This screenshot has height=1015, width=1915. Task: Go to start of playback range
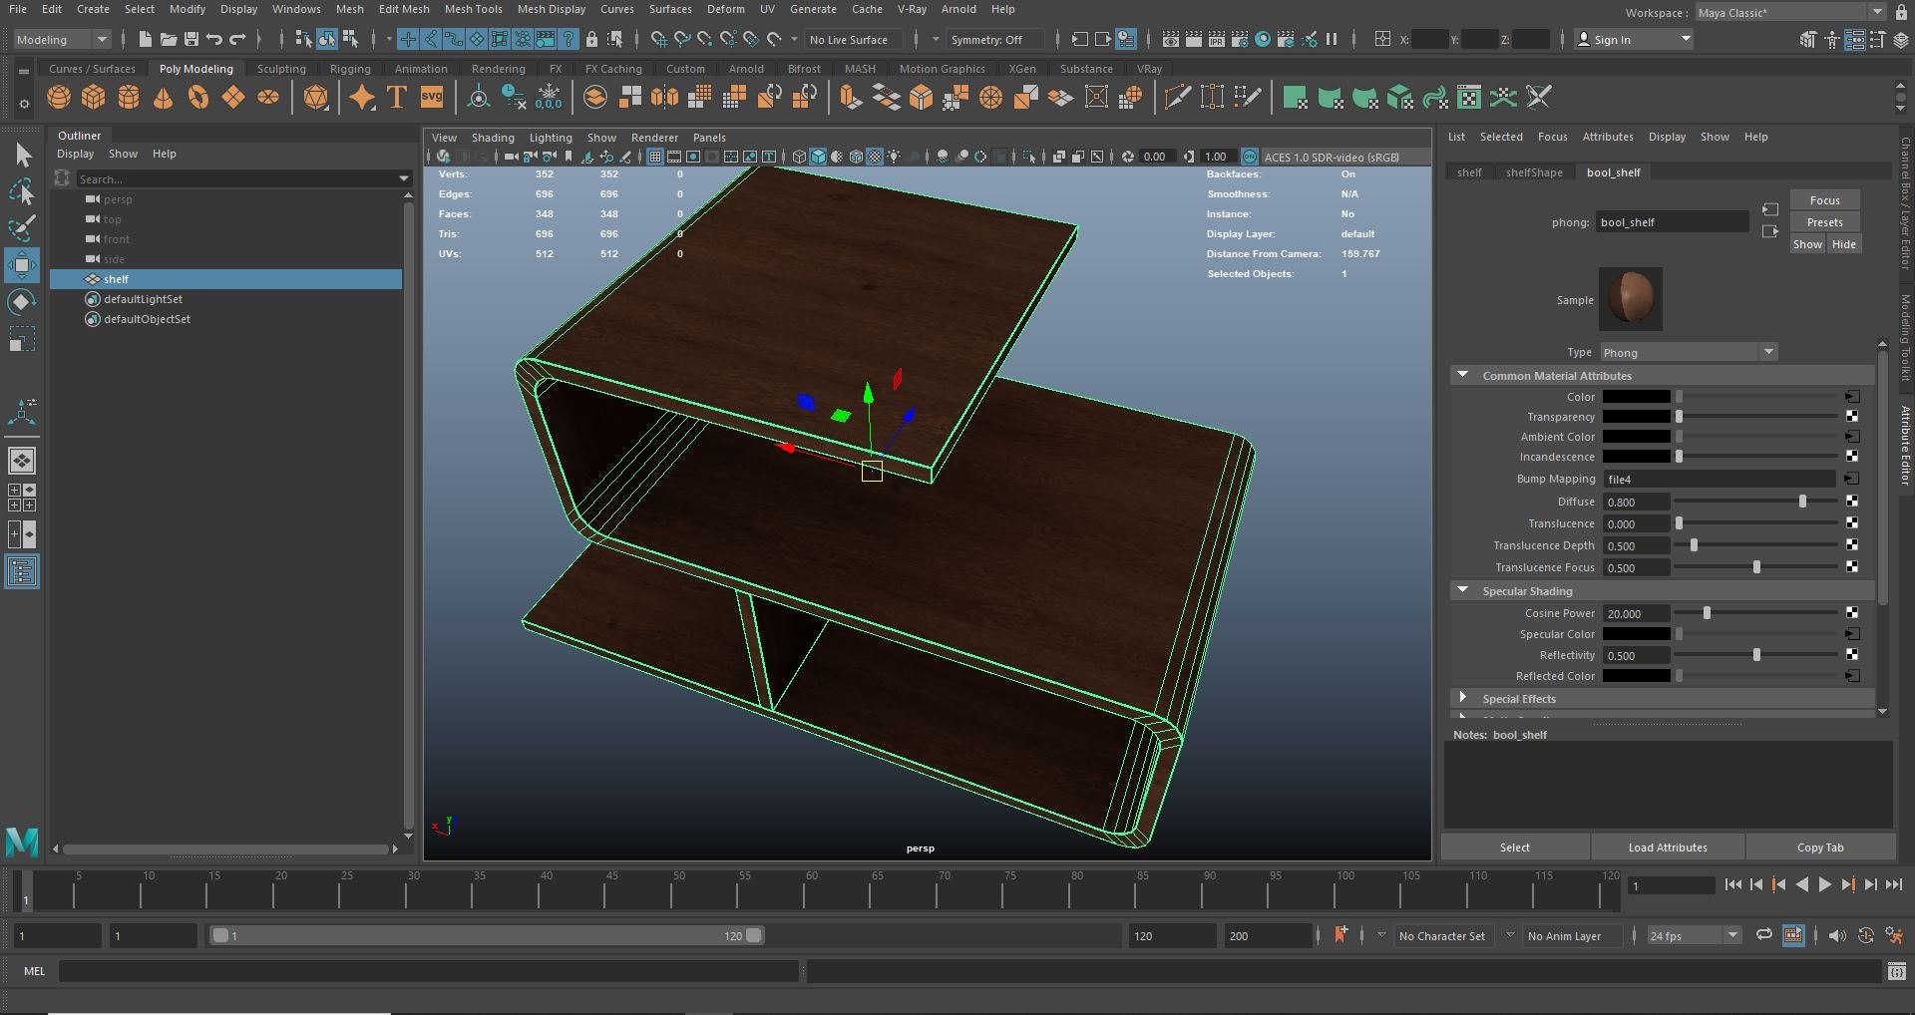pos(1732,884)
